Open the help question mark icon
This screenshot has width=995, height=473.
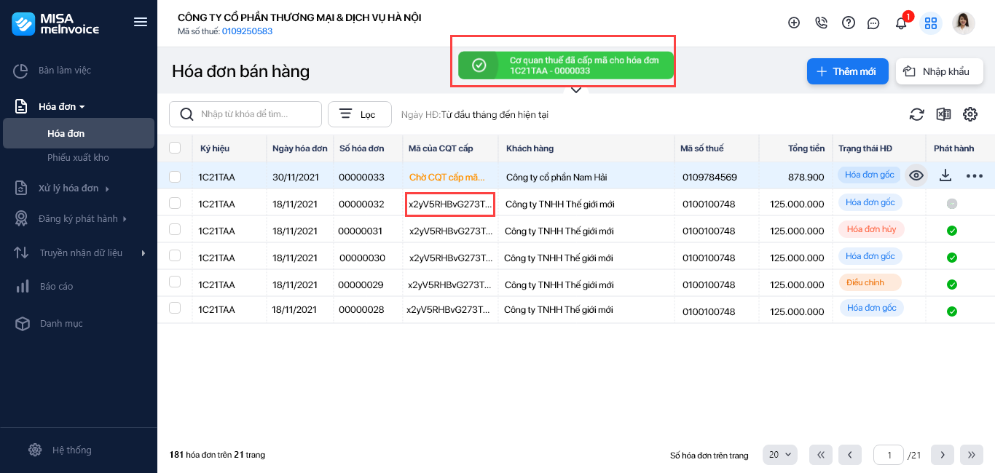click(x=848, y=23)
